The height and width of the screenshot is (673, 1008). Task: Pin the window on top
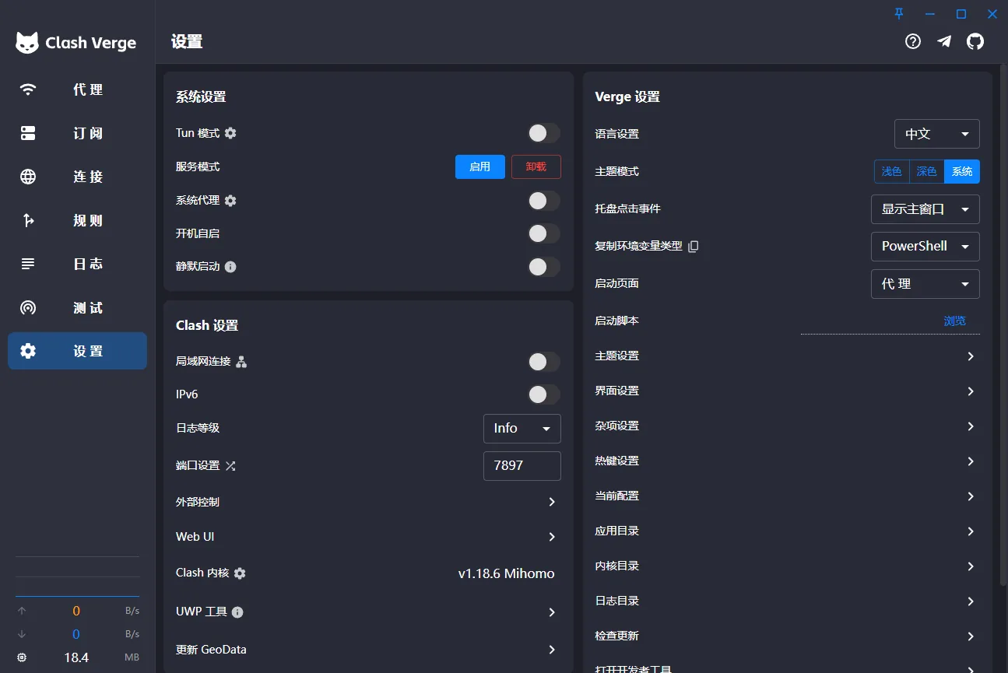point(899,13)
